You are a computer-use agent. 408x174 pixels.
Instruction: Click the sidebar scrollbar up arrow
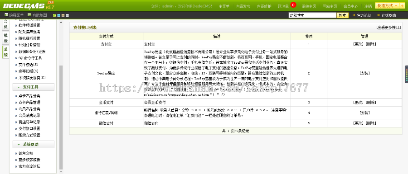61,22
